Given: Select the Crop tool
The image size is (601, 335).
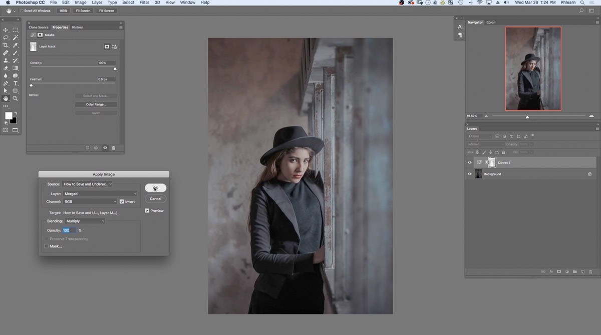Looking at the screenshot, I should tap(6, 45).
